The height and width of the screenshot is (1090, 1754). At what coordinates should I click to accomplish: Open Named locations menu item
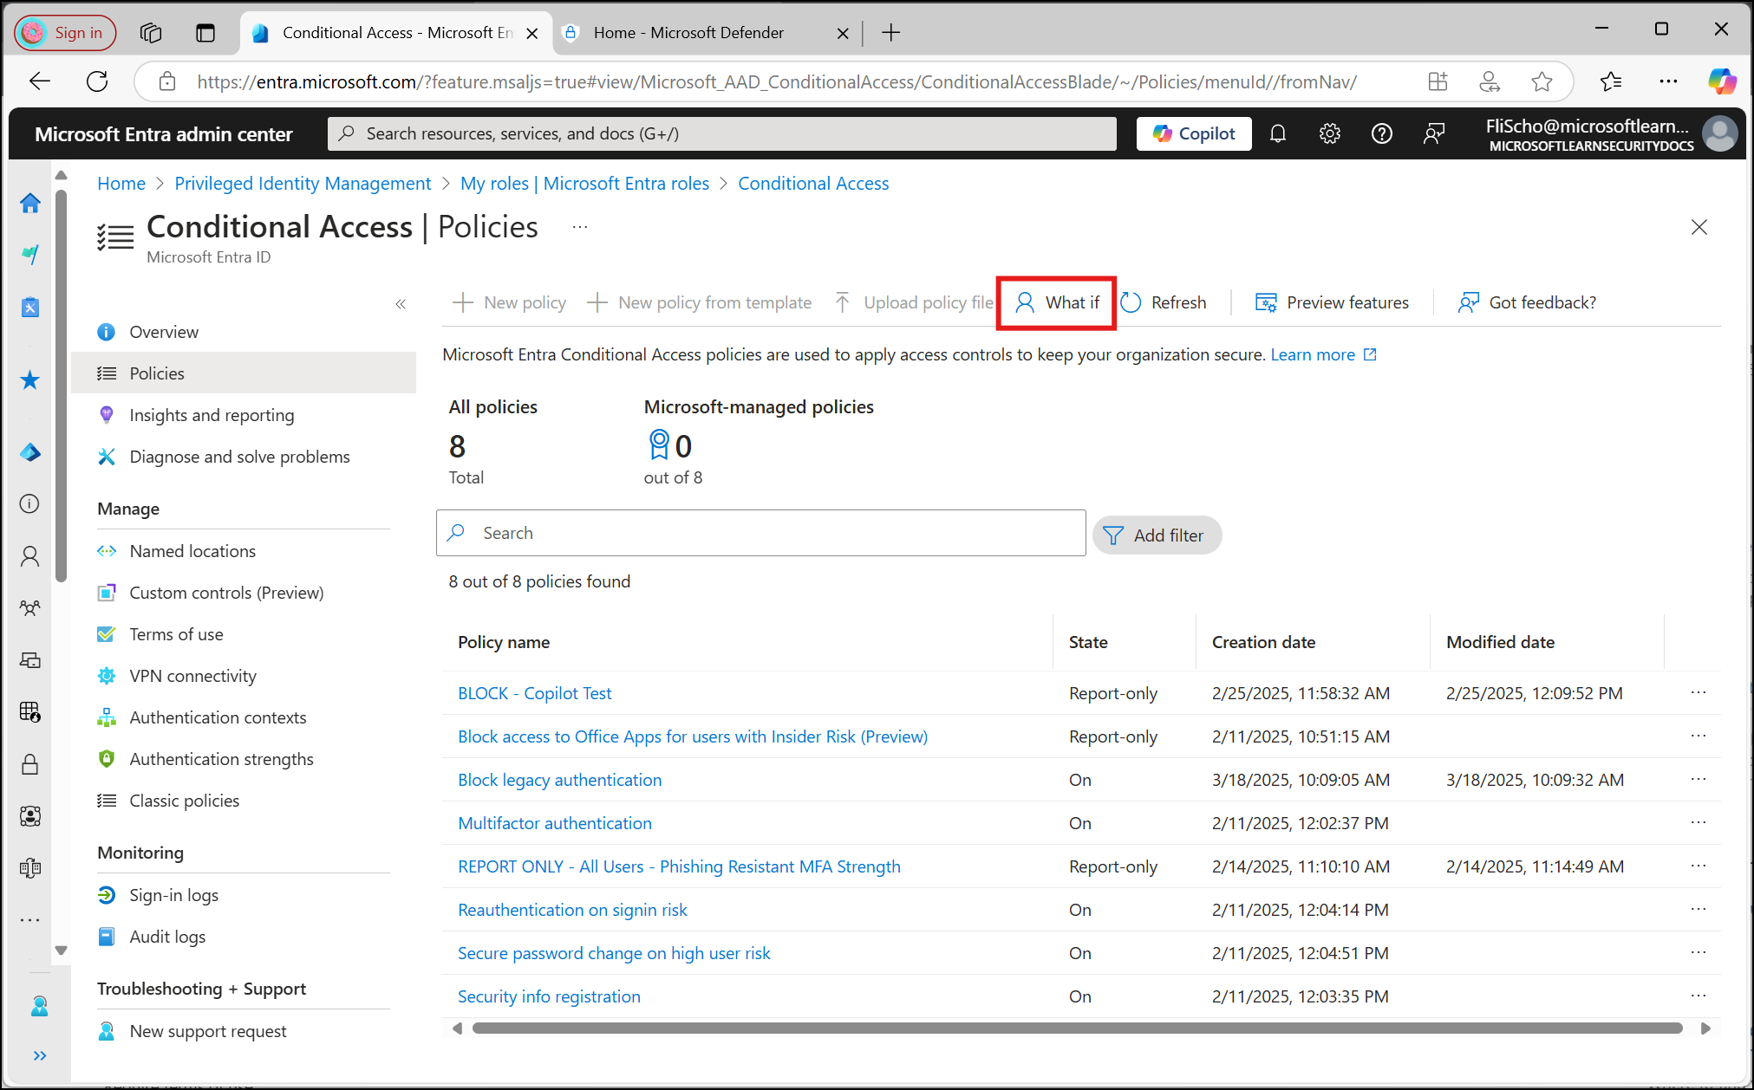pos(192,551)
